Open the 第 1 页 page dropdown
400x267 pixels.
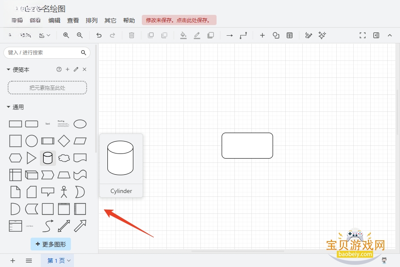tap(59, 261)
